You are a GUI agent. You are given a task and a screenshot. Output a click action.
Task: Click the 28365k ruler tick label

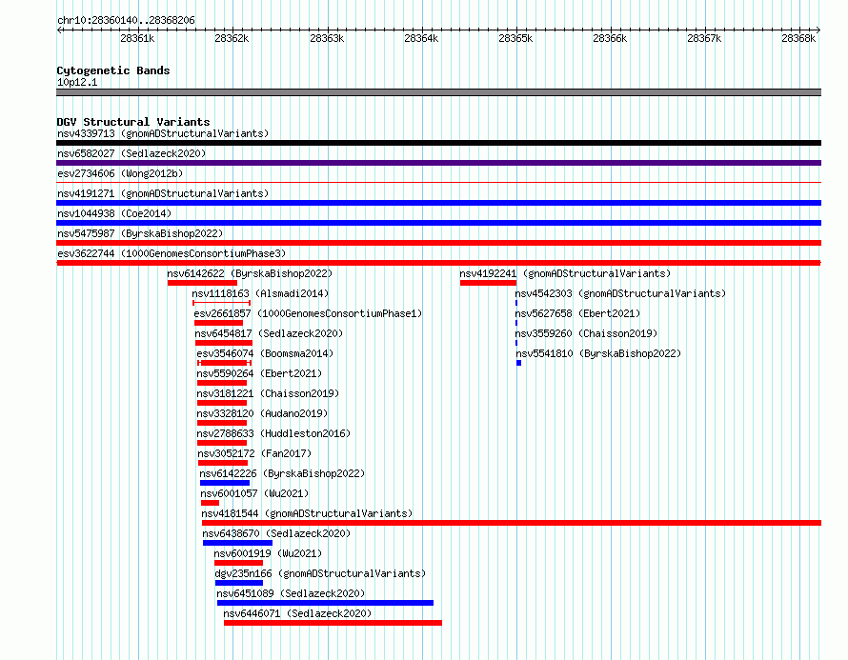[x=515, y=38]
